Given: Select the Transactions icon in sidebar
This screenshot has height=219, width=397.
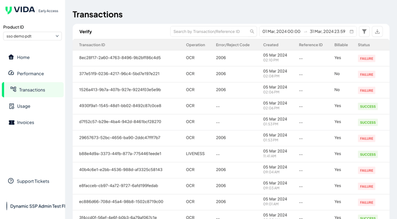Looking at the screenshot, I should [x=13, y=89].
